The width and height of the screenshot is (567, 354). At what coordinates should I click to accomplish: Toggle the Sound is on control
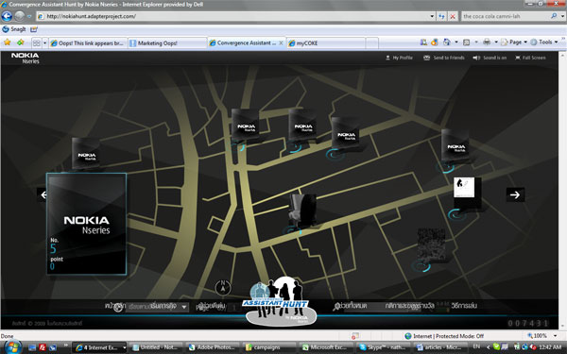(x=490, y=58)
